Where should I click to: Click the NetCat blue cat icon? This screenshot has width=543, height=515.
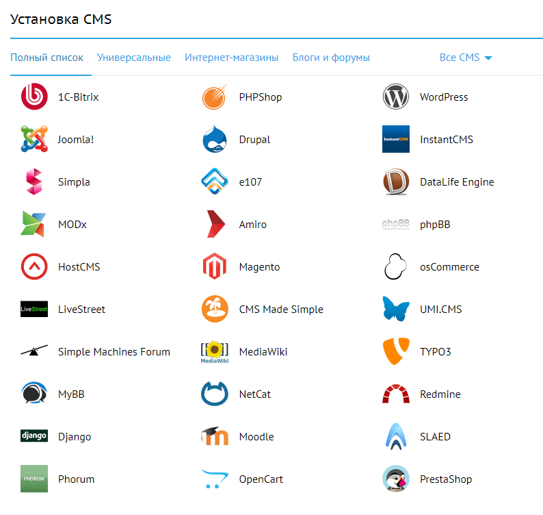215,394
